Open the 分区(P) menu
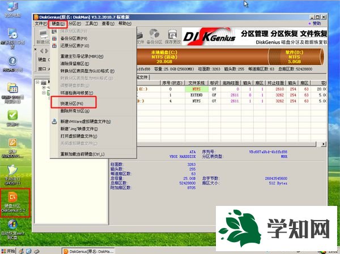The width and height of the screenshot is (340, 254). click(75, 23)
